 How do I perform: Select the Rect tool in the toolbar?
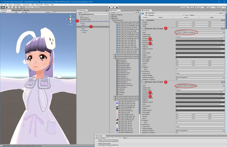[18, 7]
